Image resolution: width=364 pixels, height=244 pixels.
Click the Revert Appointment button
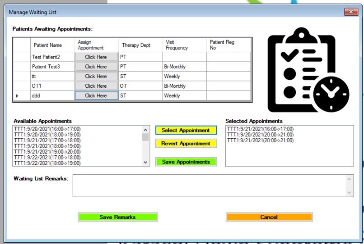[186, 144]
